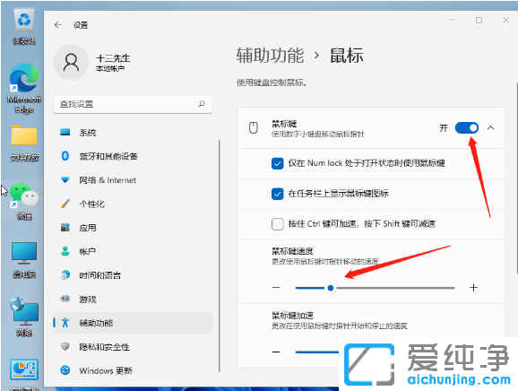Open 应用 settings category
Screen dimensions: 518x391
133,228
